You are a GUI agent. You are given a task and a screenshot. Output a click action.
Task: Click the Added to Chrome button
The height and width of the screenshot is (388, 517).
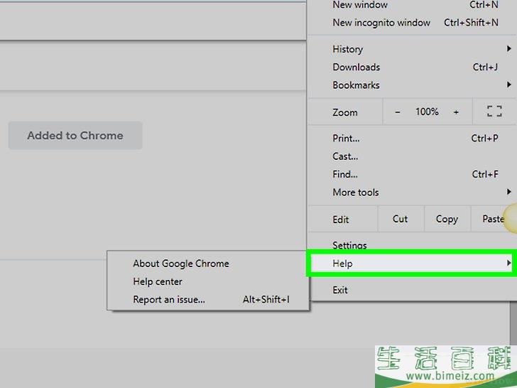pos(75,136)
